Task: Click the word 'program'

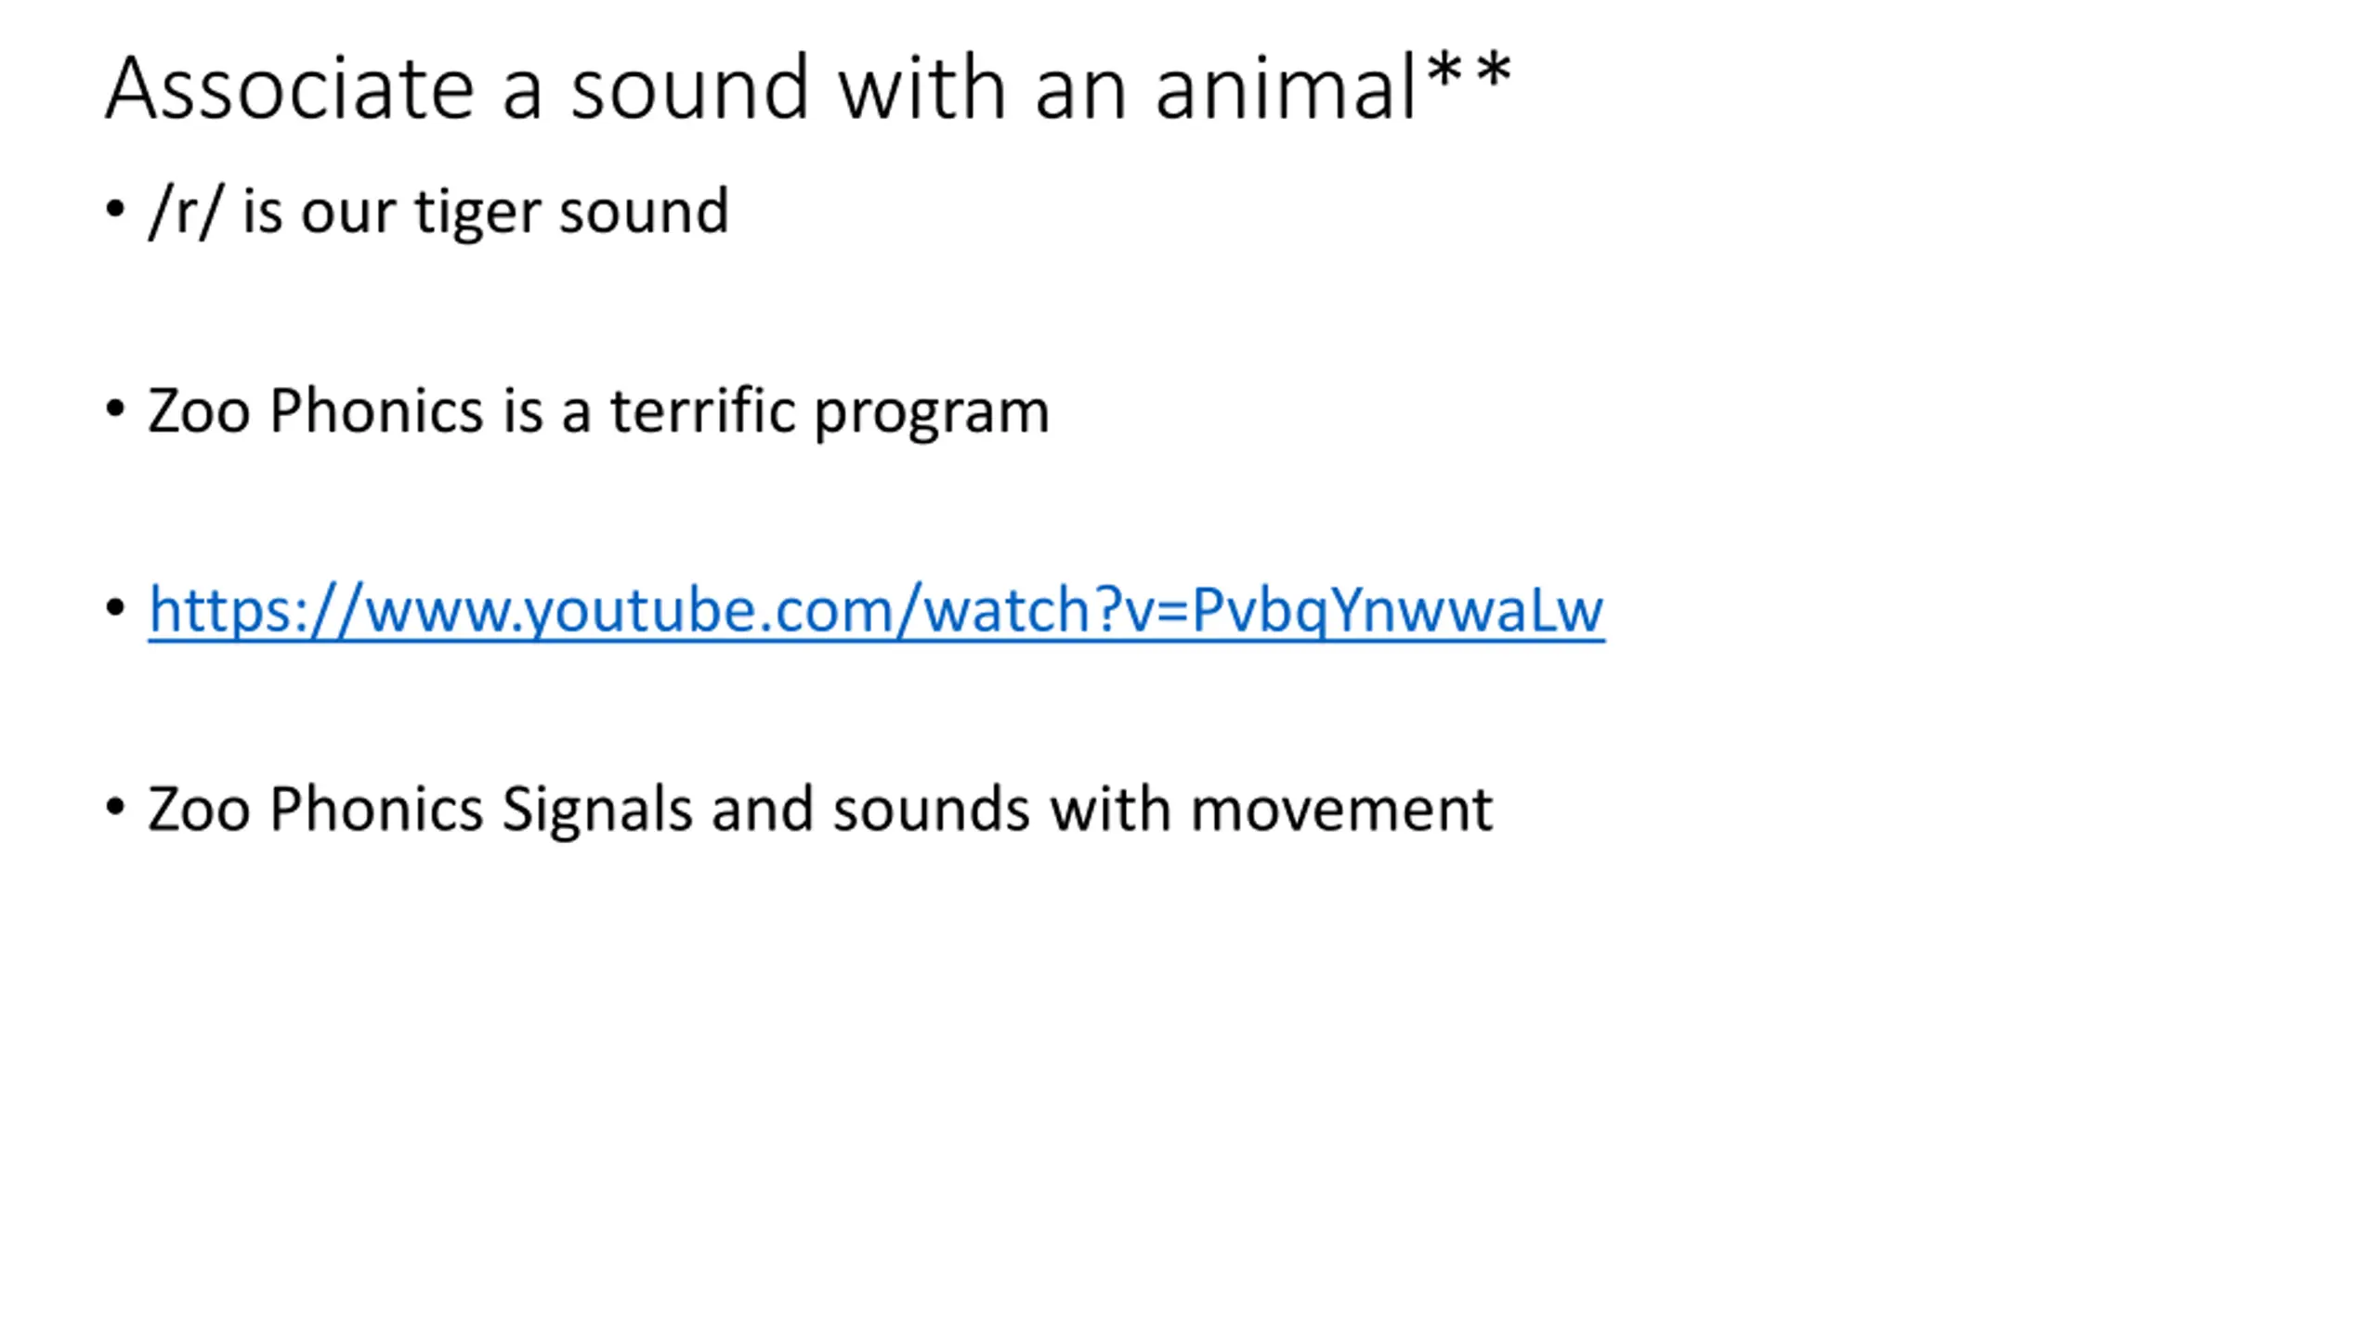Action: pyautogui.click(x=932, y=413)
